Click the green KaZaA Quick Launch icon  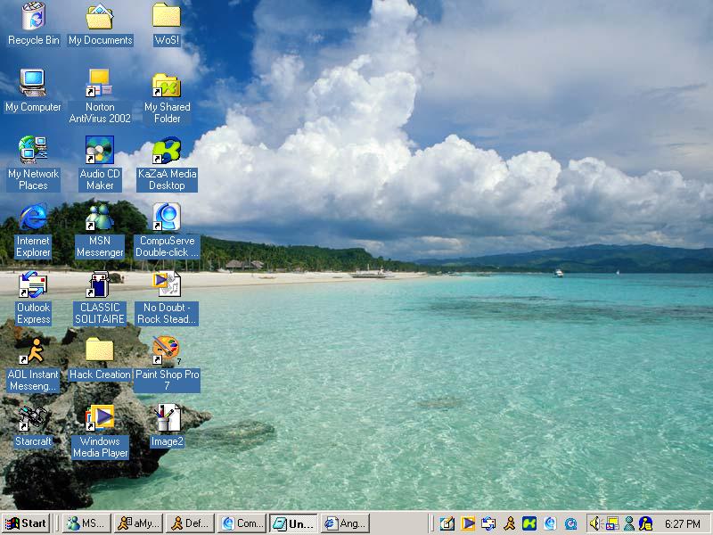click(529, 523)
